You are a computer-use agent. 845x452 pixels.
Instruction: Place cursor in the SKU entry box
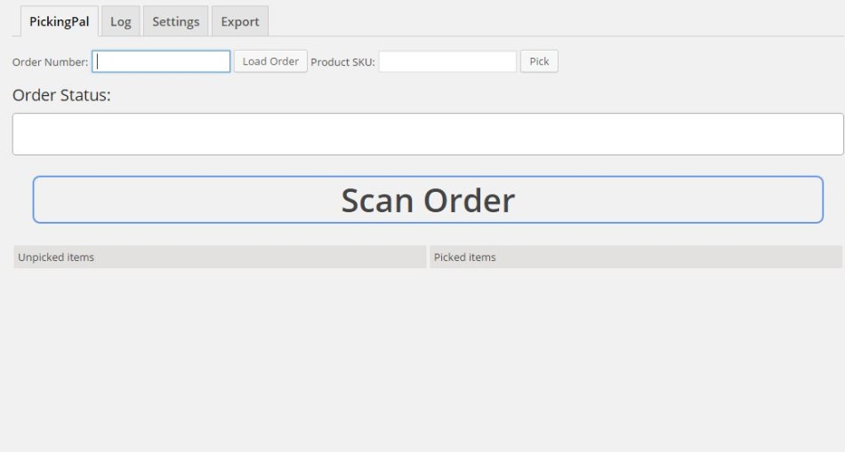(447, 61)
